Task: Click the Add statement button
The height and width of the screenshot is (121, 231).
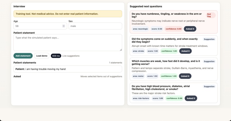Action: point(23,56)
